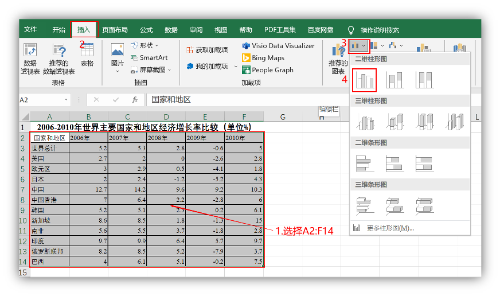Click the 新加坡 cell
The width and height of the screenshot is (500, 296).
pyautogui.click(x=50, y=220)
